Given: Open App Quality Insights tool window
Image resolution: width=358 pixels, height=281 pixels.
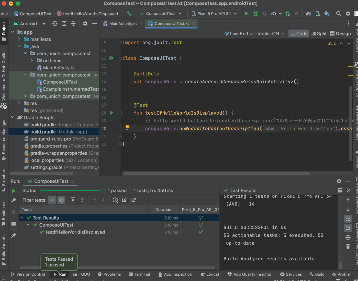Looking at the screenshot, I should tap(249, 274).
